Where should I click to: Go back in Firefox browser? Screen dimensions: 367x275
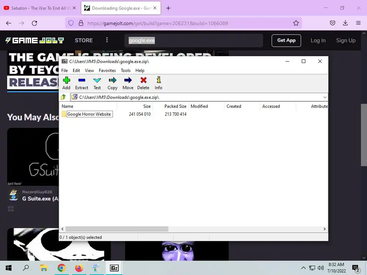[x=9, y=23]
